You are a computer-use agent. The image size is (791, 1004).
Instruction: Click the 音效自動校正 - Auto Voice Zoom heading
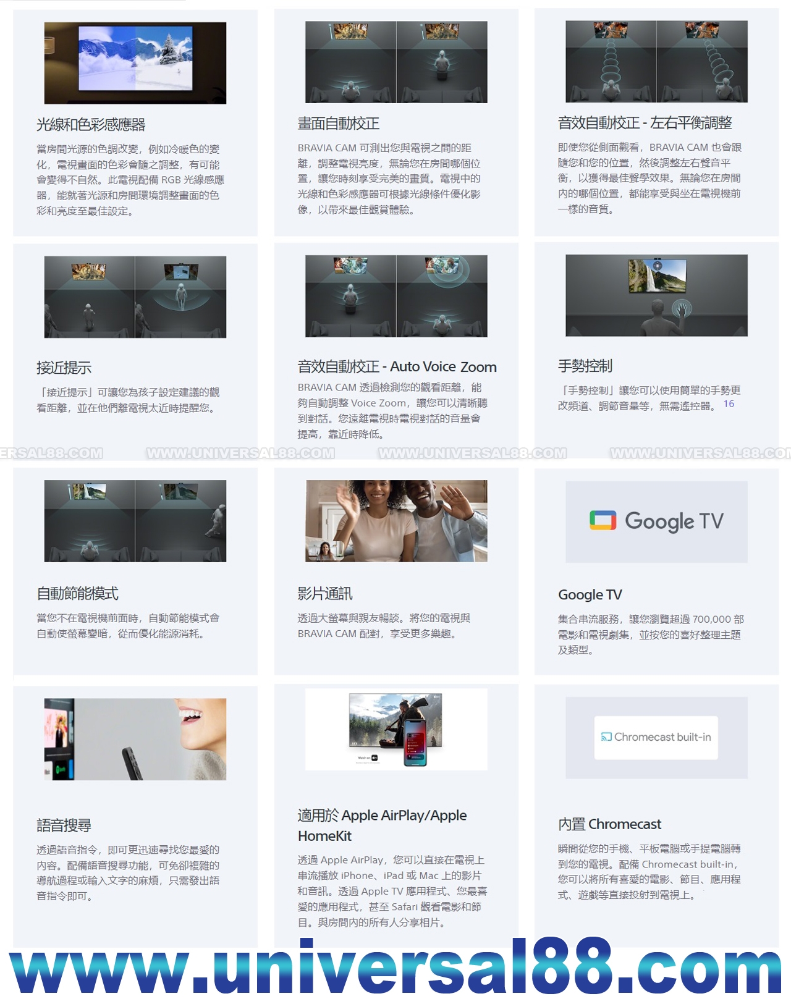397,367
